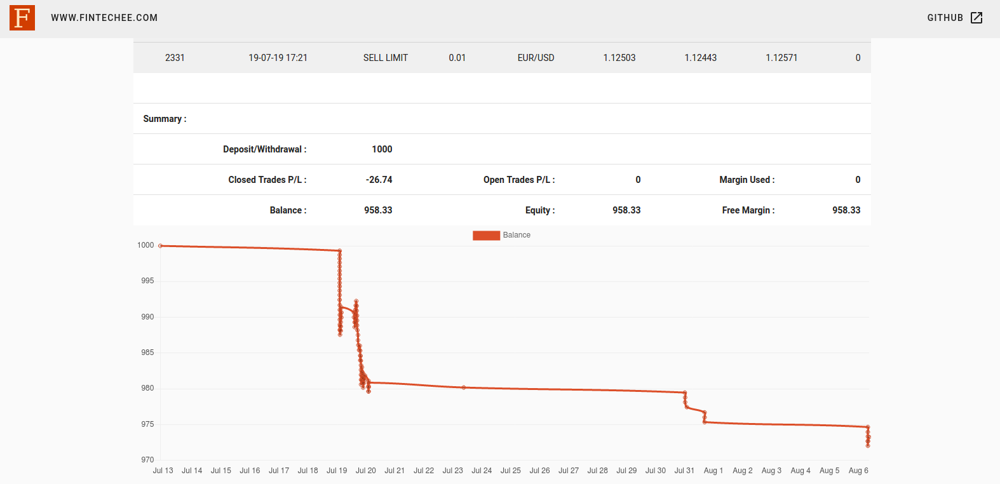The width and height of the screenshot is (1000, 484).
Task: Click the Margin Used label
Action: [x=747, y=180]
